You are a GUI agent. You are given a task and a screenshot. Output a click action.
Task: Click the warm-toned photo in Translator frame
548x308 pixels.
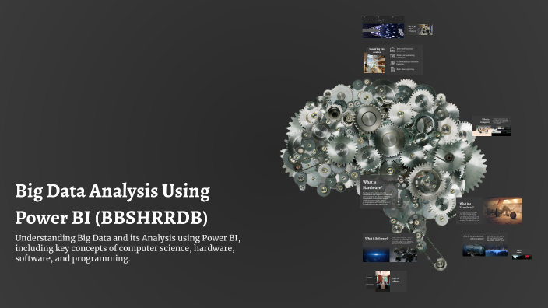503,211
